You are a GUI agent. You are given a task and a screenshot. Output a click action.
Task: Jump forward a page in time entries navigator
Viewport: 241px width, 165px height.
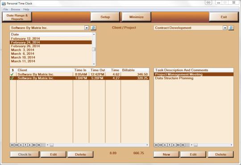coord(34,145)
